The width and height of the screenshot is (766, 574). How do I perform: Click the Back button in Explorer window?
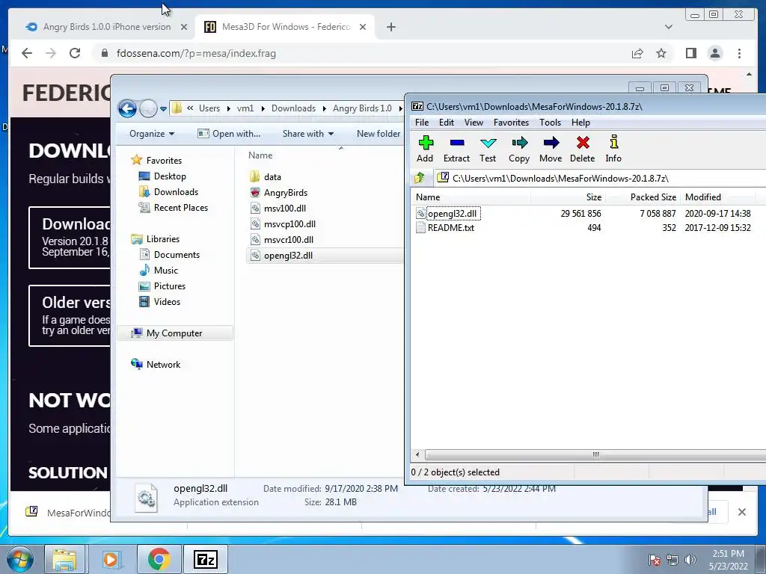click(x=127, y=108)
